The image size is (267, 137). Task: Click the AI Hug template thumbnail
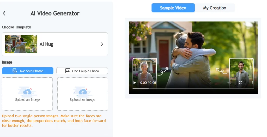coord(21,44)
